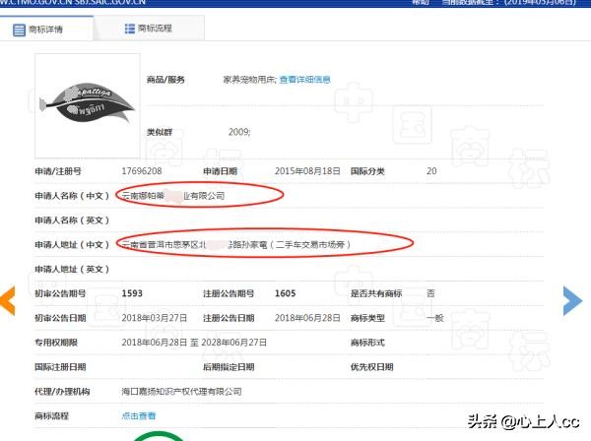The width and height of the screenshot is (591, 441).
Task: Click the 国际注册日期 label
Action: pos(60,367)
